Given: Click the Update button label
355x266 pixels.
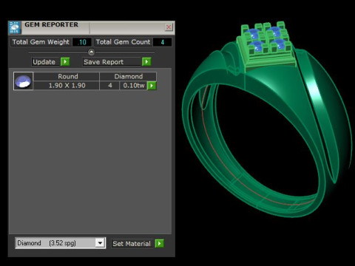Looking at the screenshot, I should [x=44, y=62].
